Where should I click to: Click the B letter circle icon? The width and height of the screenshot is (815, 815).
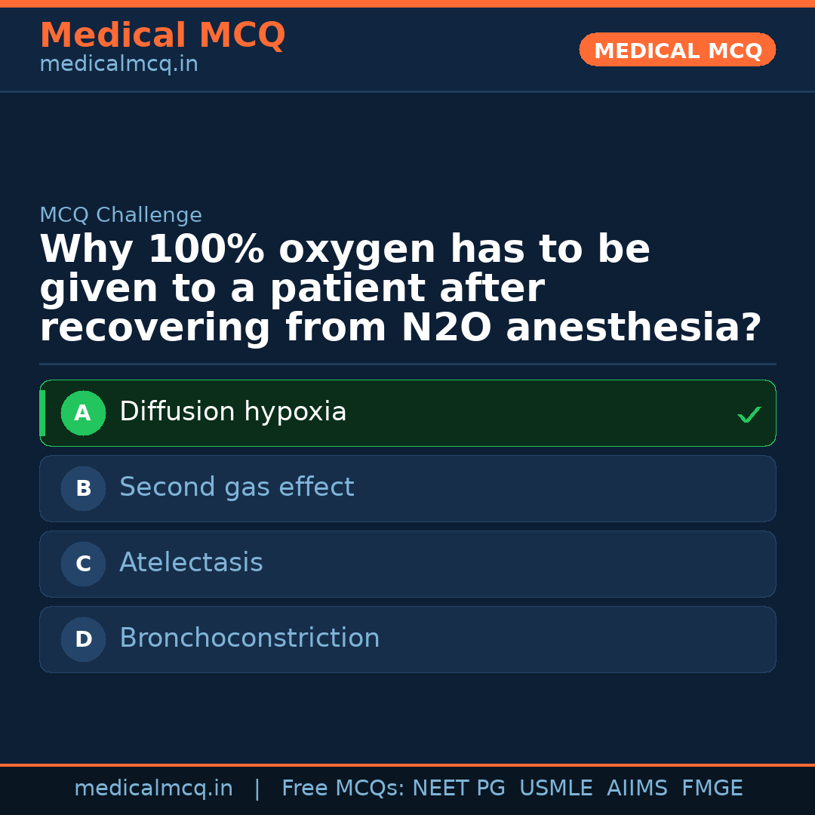point(83,489)
